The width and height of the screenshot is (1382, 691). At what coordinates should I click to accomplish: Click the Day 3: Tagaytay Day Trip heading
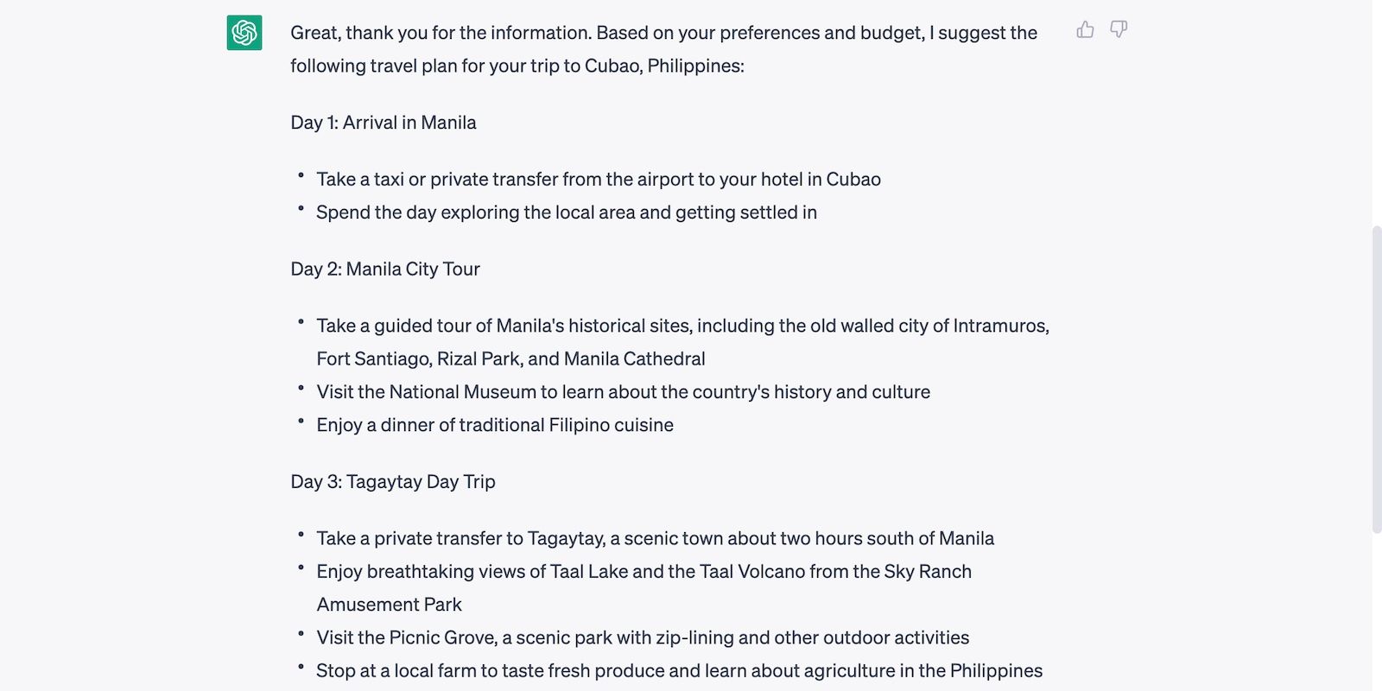point(393,482)
